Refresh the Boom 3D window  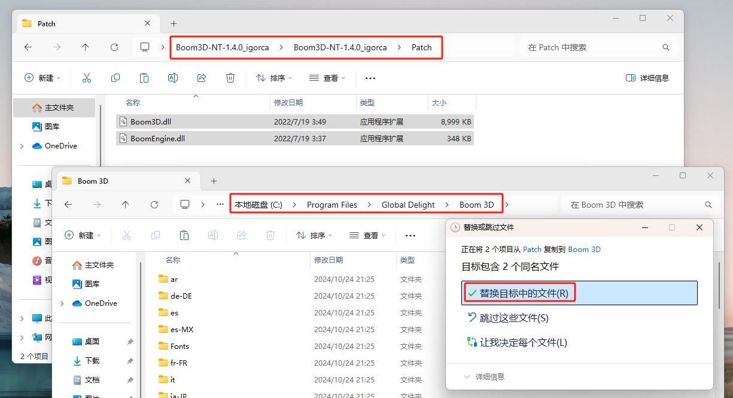tap(154, 205)
